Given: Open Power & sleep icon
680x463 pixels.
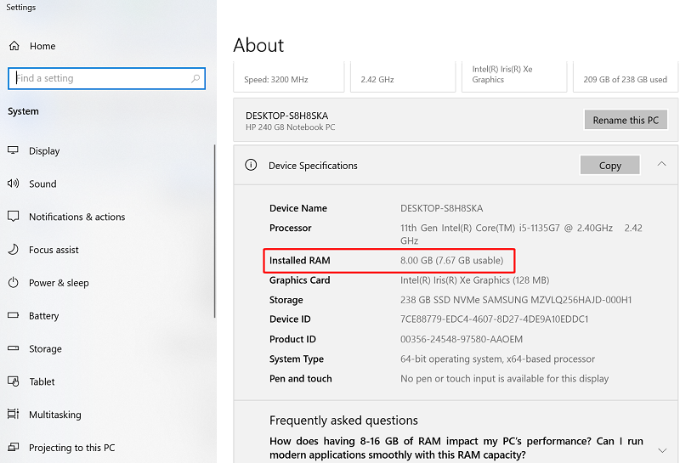Looking at the screenshot, I should (x=13, y=283).
